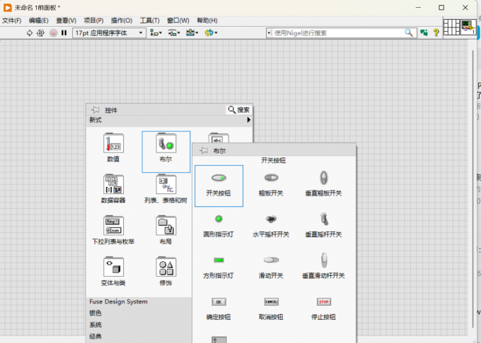Select the 方形指示灯 control
481x343 pixels.
[219, 267]
